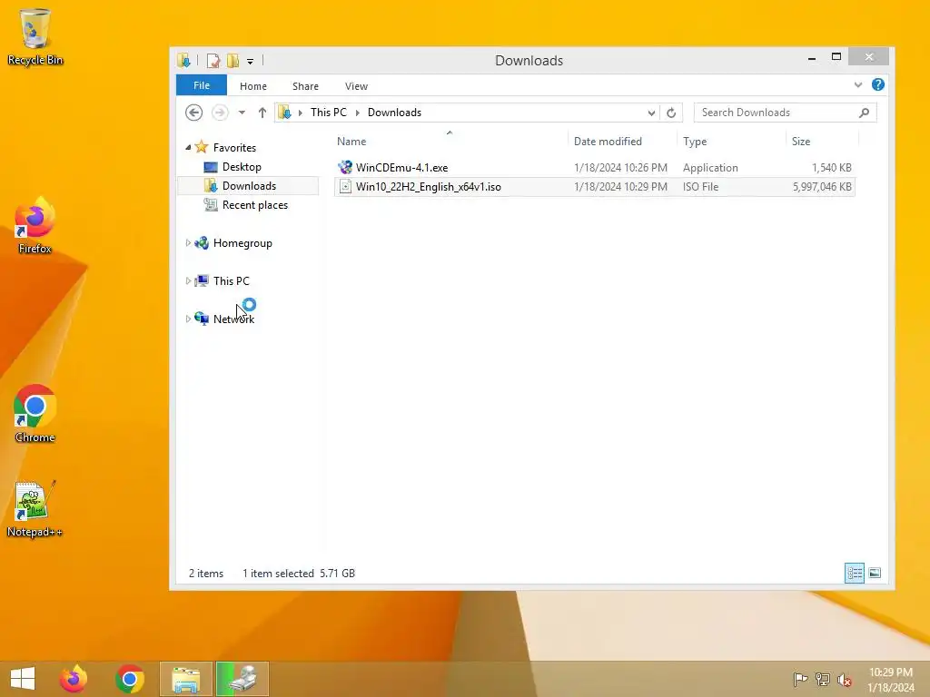
Task: Select Recent places under Favorites
Action: coord(255,205)
